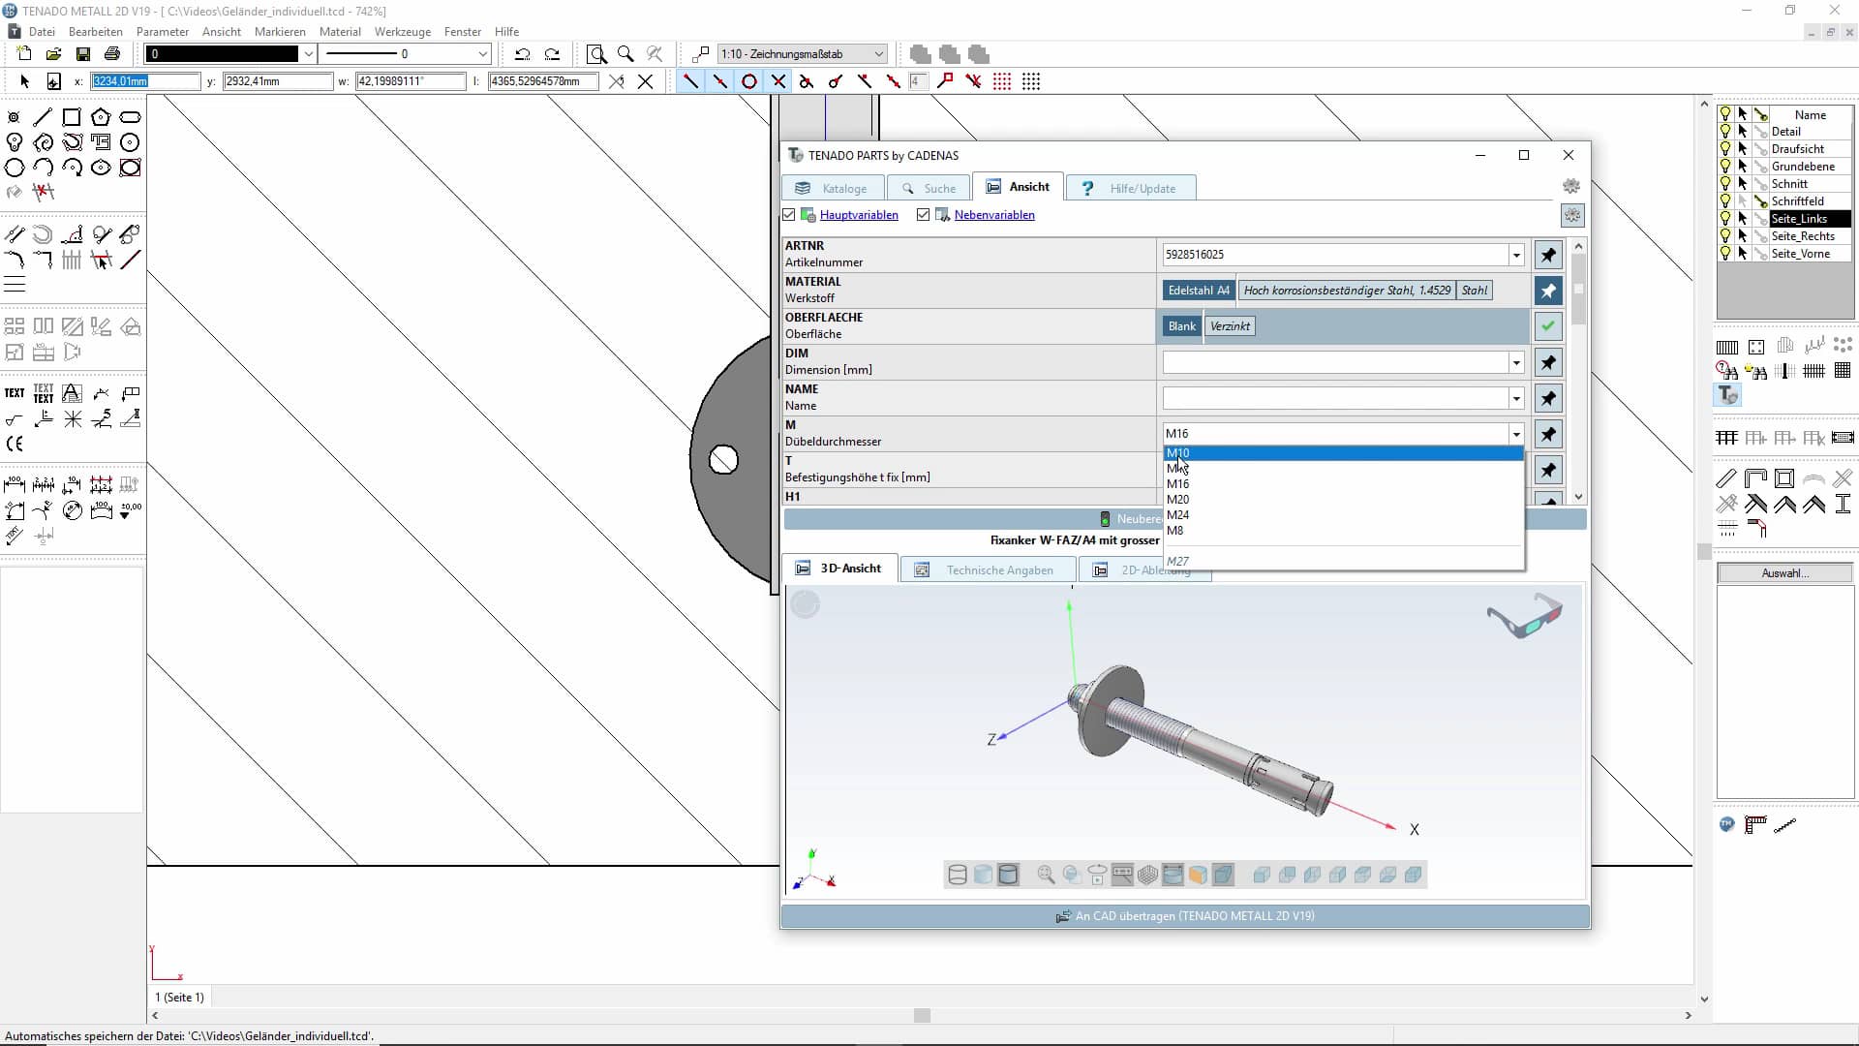Pin the DIM Dimension value
The width and height of the screenshot is (1859, 1046).
tap(1548, 362)
